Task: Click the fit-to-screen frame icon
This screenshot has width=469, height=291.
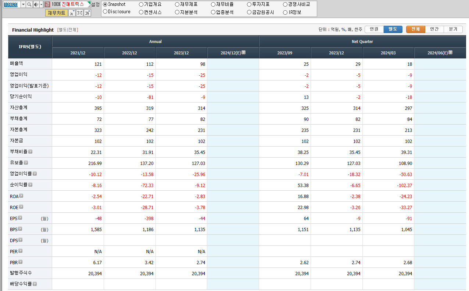Action: 79,13
